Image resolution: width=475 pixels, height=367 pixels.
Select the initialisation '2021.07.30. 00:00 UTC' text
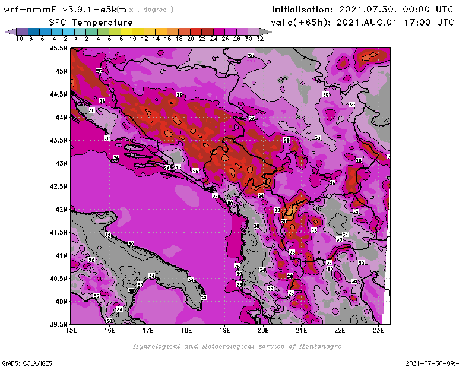coord(396,10)
